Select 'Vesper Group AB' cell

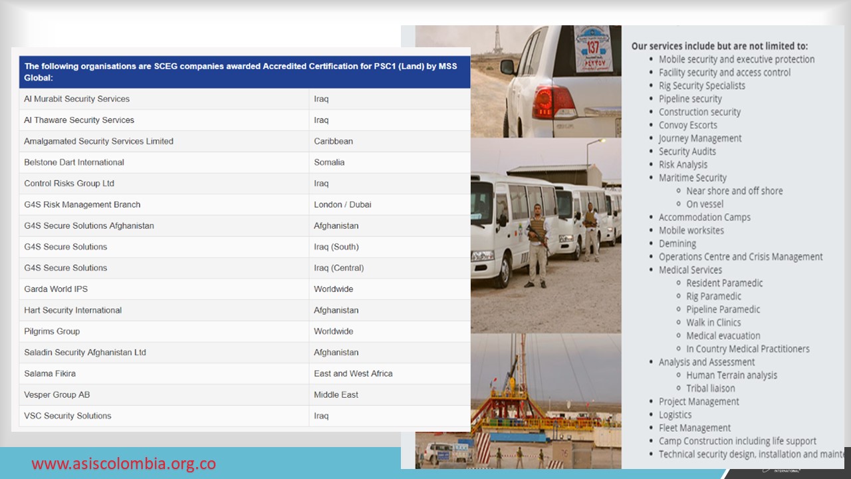point(164,395)
